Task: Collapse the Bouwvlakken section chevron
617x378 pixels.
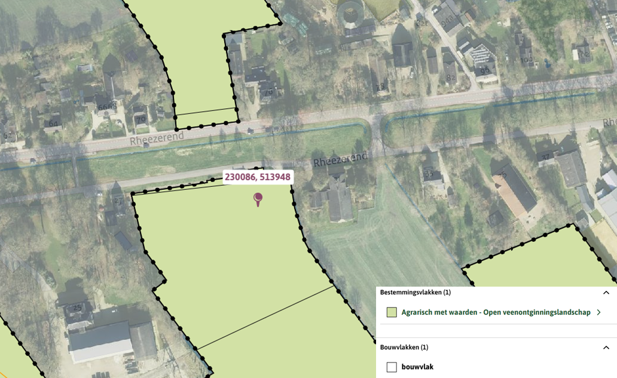Action: (x=606, y=348)
